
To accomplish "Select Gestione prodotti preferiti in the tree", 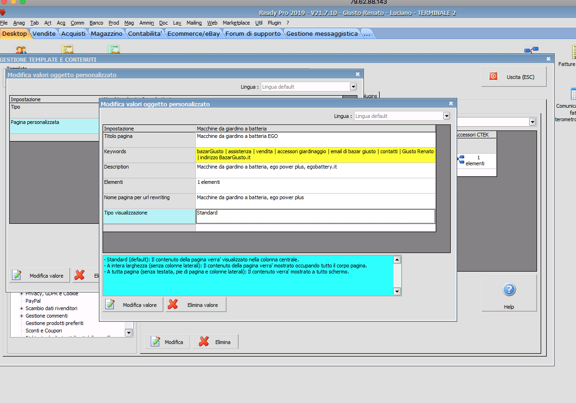I will click(x=54, y=323).
